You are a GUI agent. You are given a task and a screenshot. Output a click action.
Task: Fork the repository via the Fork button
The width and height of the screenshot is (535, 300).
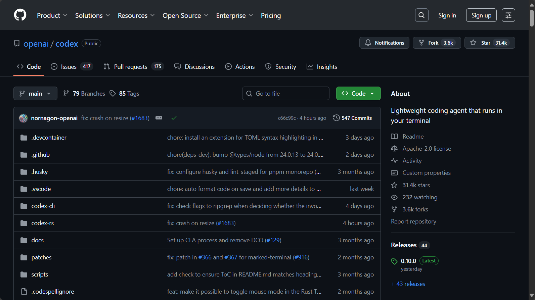[437, 43]
